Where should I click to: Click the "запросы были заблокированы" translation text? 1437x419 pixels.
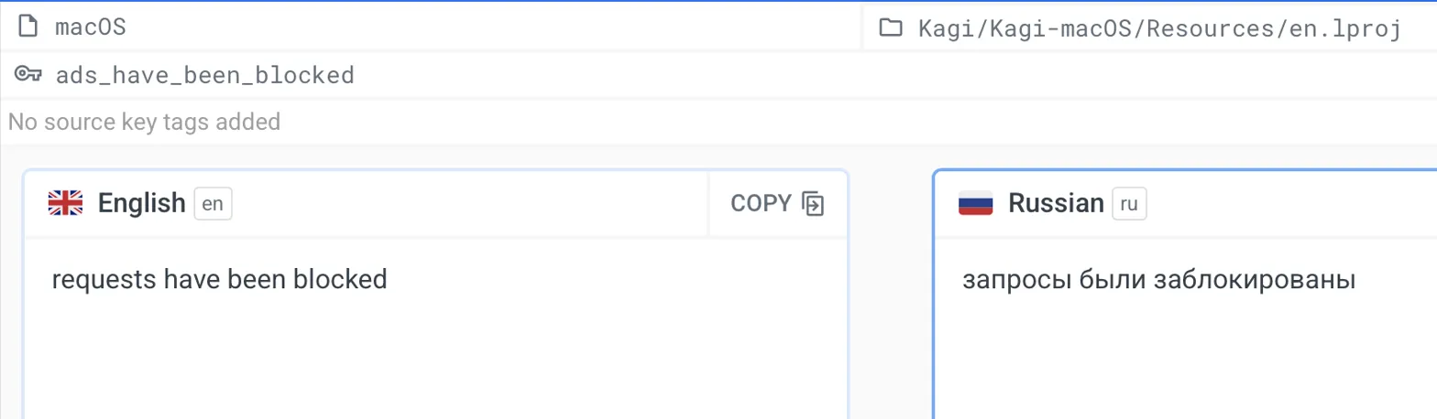1159,279
